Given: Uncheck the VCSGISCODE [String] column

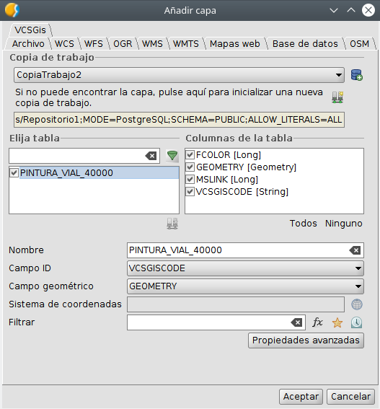Looking at the screenshot, I should 190,192.
